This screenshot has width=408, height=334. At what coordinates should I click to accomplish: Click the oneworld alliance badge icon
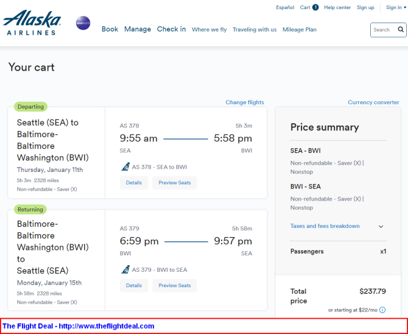[x=83, y=24]
